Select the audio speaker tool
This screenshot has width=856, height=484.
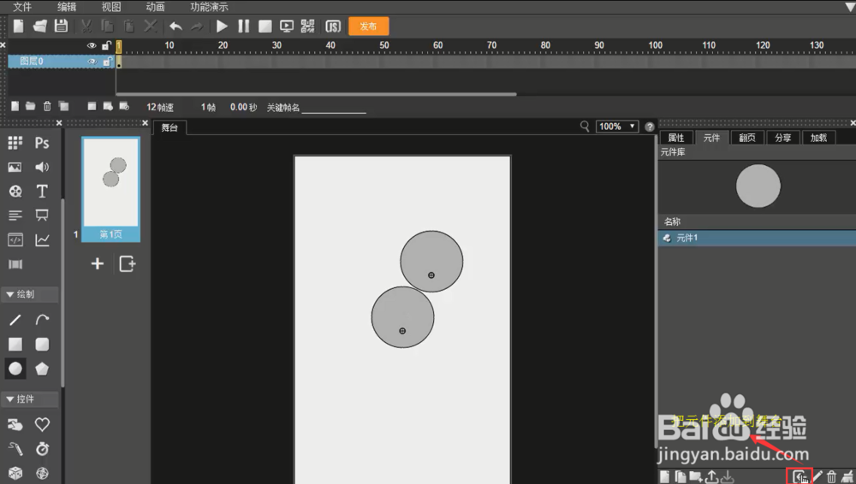[x=42, y=167]
